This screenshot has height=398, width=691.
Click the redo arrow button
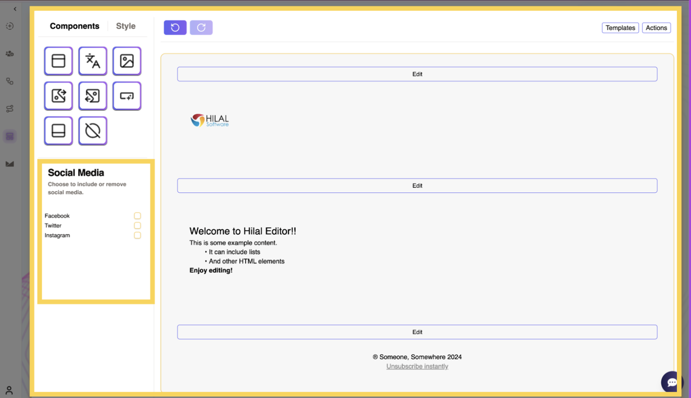(x=201, y=28)
